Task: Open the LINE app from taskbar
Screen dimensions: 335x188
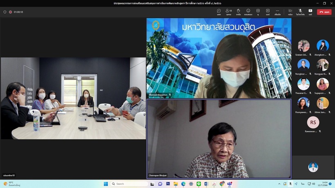Action: [199, 184]
